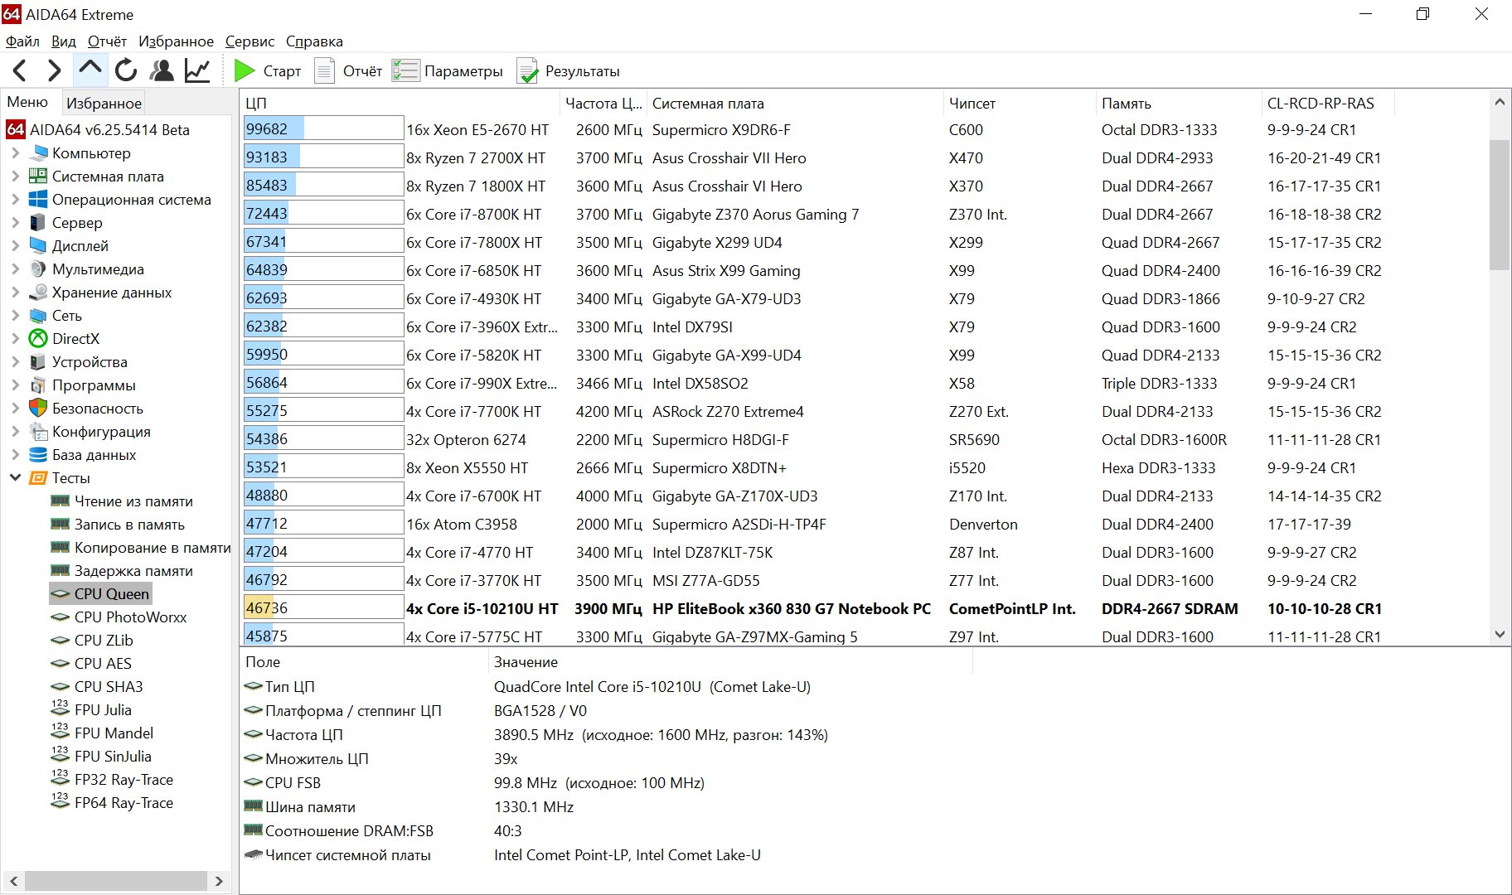The image size is (1512, 895).
Task: Click vertical scrollbar down arrow in results
Action: click(1499, 635)
